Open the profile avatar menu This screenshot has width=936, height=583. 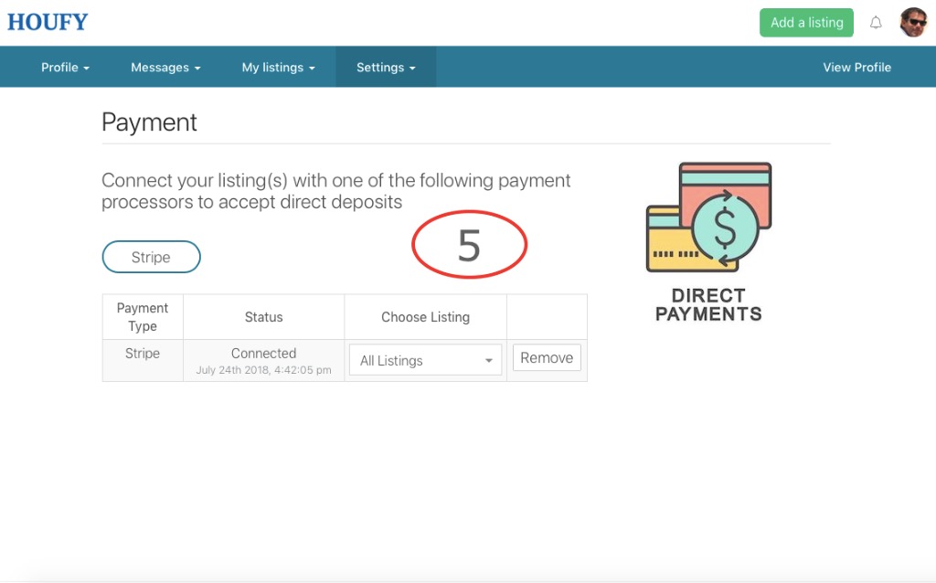coord(912,21)
